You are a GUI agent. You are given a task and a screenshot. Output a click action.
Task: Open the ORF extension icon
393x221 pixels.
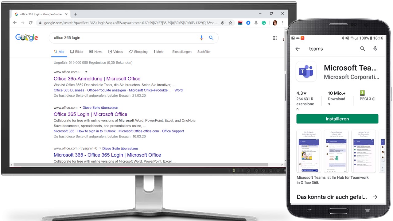pyautogui.click(x=240, y=23)
